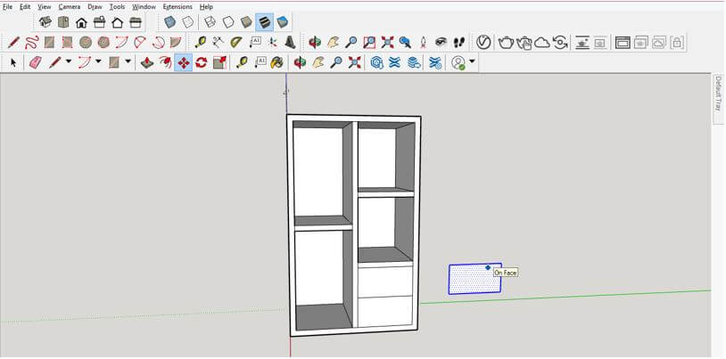
Task: Select the Polygon tool
Action: point(103,43)
